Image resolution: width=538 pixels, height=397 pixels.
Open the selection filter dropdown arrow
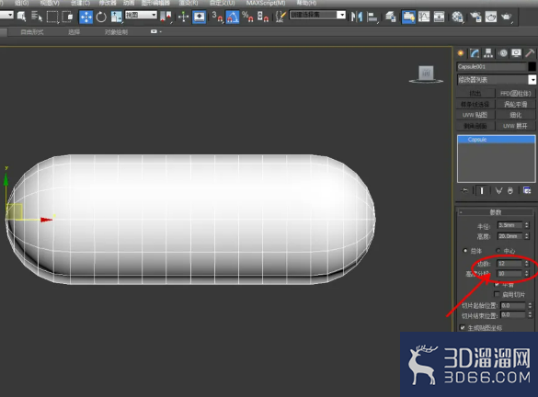tap(9, 15)
